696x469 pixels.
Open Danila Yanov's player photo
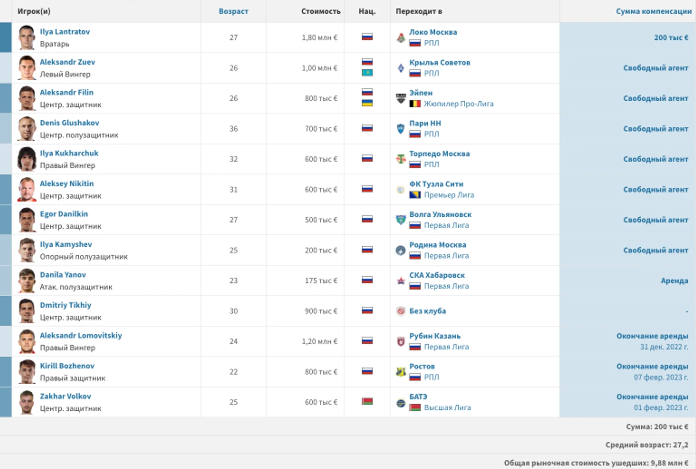pos(27,281)
